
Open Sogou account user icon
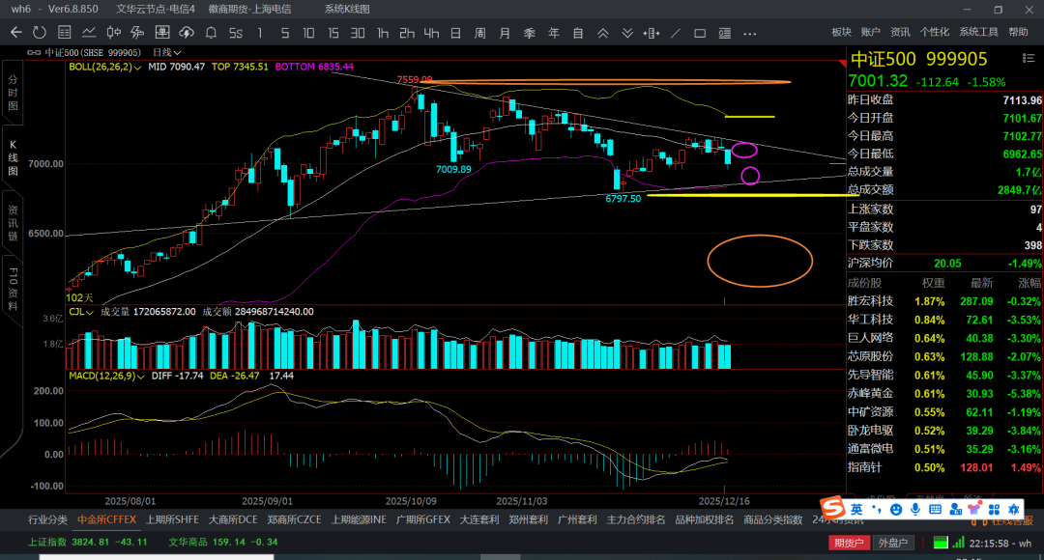click(x=955, y=510)
